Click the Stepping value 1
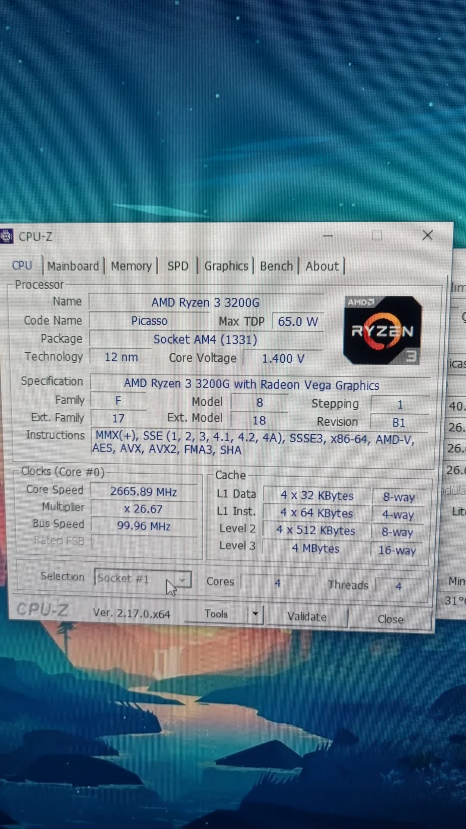466x829 pixels. point(400,405)
